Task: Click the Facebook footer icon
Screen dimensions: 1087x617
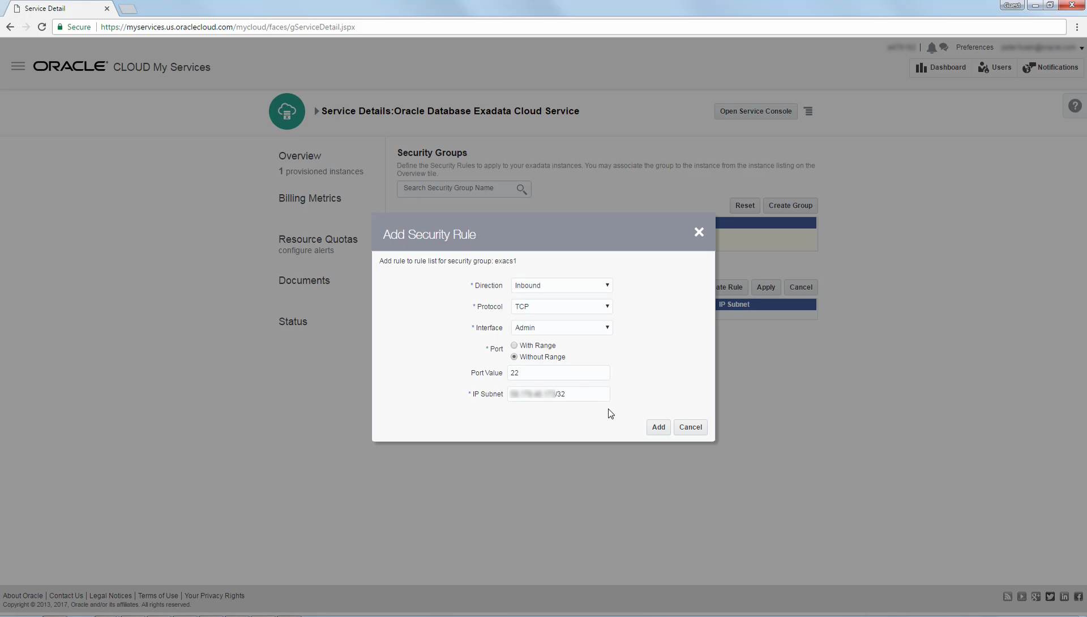Action: 1079,597
